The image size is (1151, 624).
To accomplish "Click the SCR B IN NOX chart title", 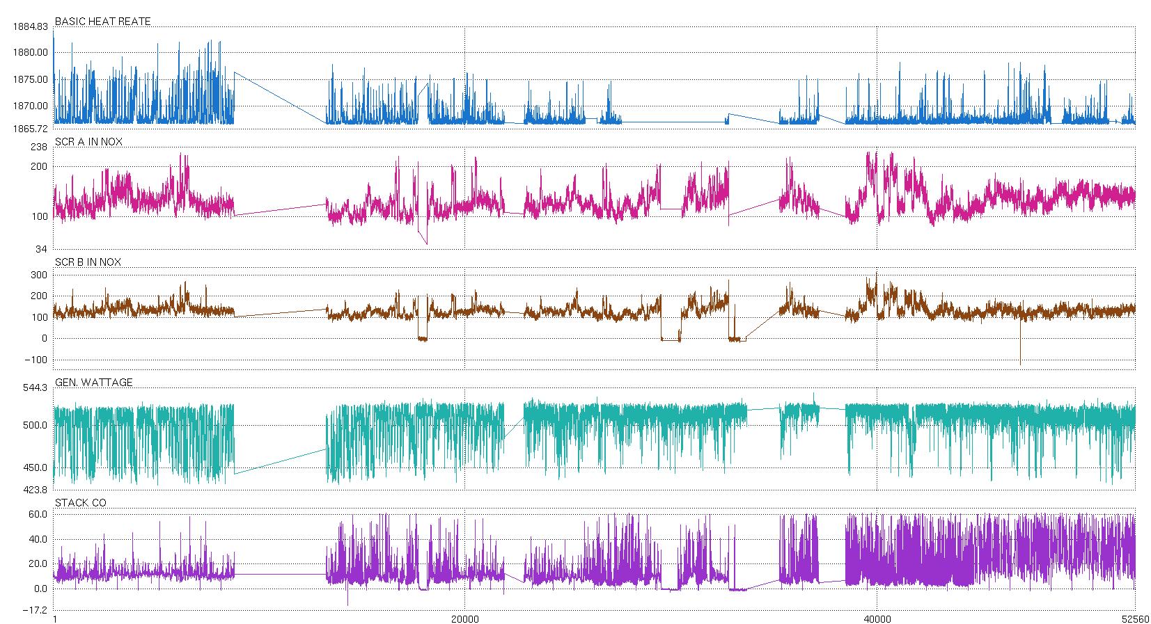I will [88, 262].
